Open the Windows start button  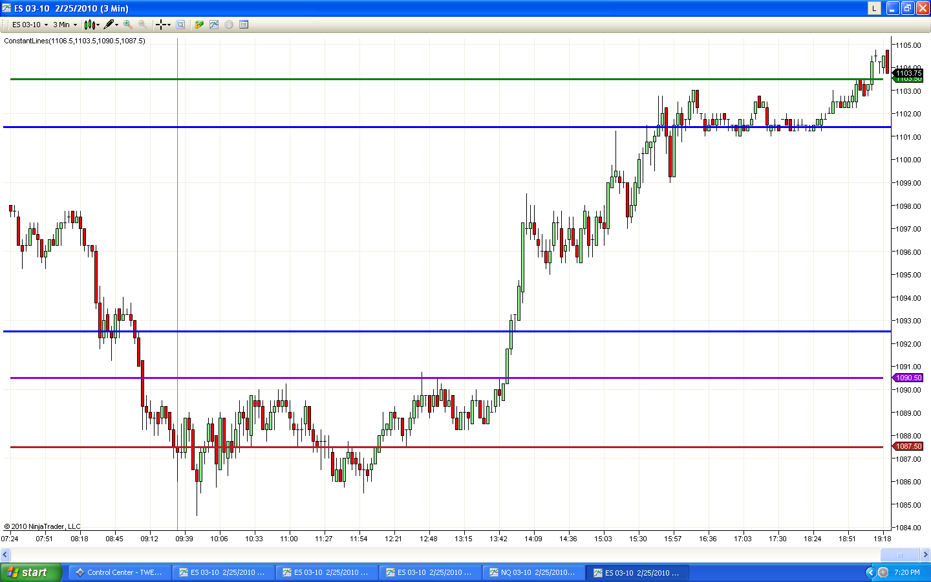[30, 572]
